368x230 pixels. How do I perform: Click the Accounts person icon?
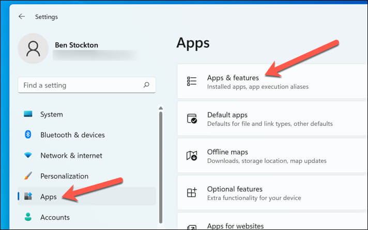(28, 217)
